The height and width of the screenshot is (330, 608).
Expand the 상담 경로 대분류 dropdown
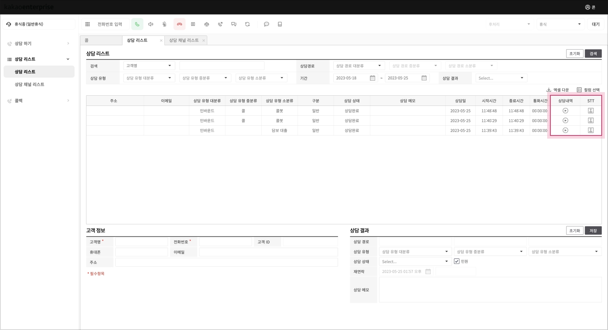click(x=358, y=66)
